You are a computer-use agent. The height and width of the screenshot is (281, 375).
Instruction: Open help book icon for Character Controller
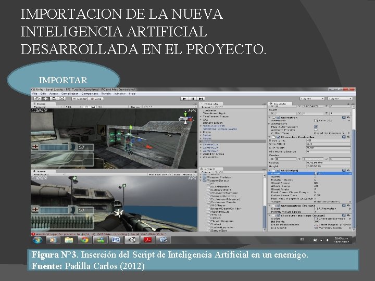[344, 137]
